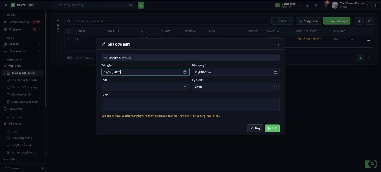The height and width of the screenshot is (172, 381).
Task: Open the settings gear in the top bar
Action: (316, 5)
